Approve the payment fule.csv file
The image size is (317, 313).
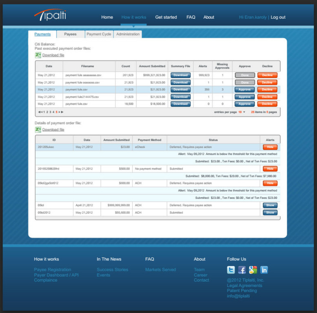click(244, 89)
